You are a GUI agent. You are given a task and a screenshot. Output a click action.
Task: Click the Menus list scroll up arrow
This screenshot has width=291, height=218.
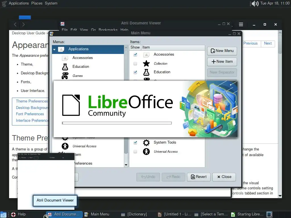[x=126, y=47]
